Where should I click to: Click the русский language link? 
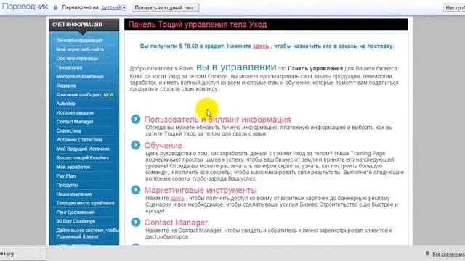coord(111,8)
